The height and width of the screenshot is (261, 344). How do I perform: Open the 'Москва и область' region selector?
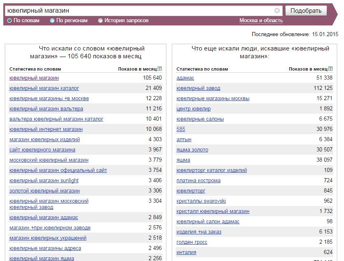[x=261, y=21]
